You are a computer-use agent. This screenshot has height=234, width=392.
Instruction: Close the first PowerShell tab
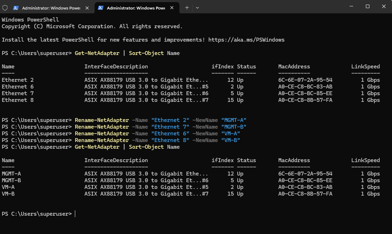click(87, 8)
